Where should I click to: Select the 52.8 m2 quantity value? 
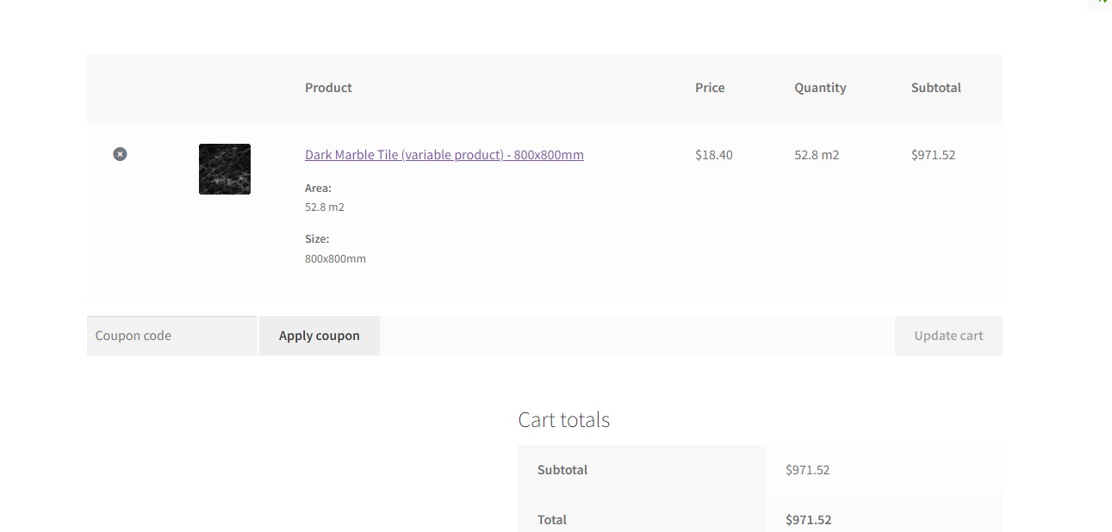point(816,155)
